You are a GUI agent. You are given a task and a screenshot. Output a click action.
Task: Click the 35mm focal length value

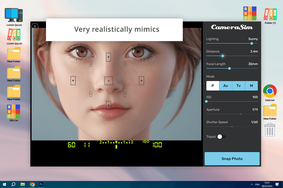(x=253, y=64)
